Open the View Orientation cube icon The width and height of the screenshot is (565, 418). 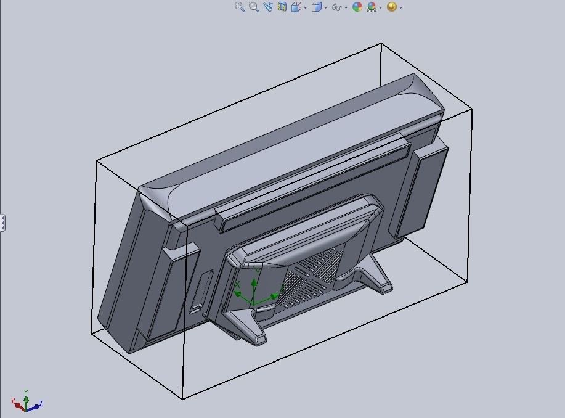coord(296,7)
